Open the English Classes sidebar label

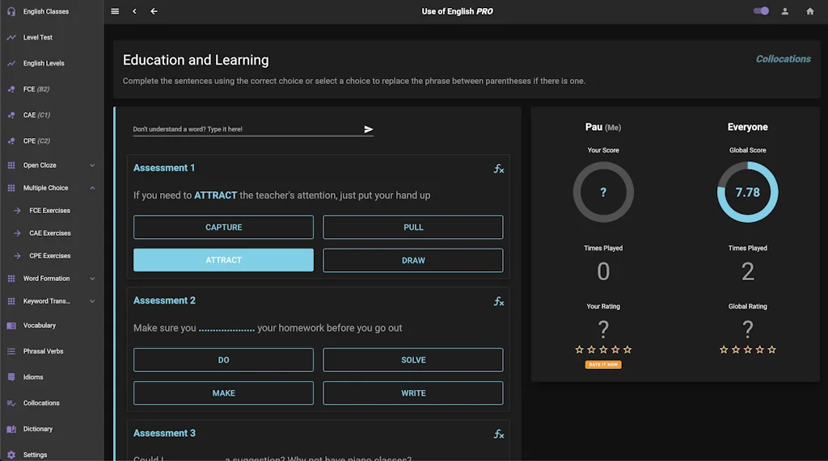point(46,11)
